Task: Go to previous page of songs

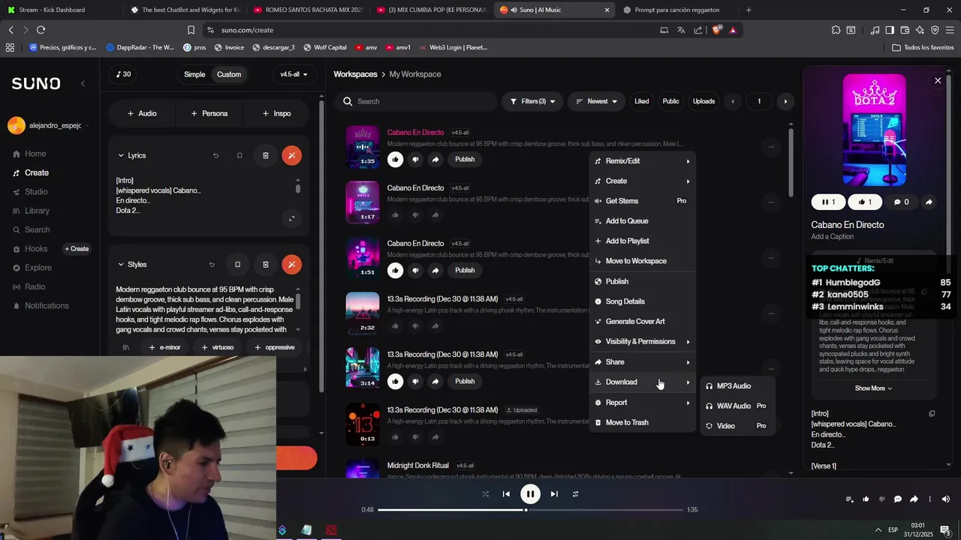Action: pyautogui.click(x=733, y=101)
